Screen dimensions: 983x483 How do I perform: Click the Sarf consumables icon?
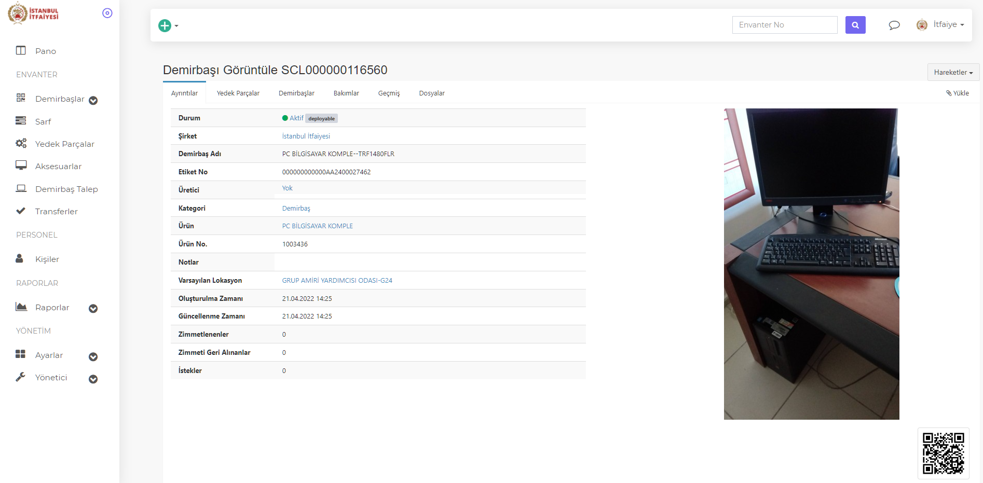coord(21,120)
